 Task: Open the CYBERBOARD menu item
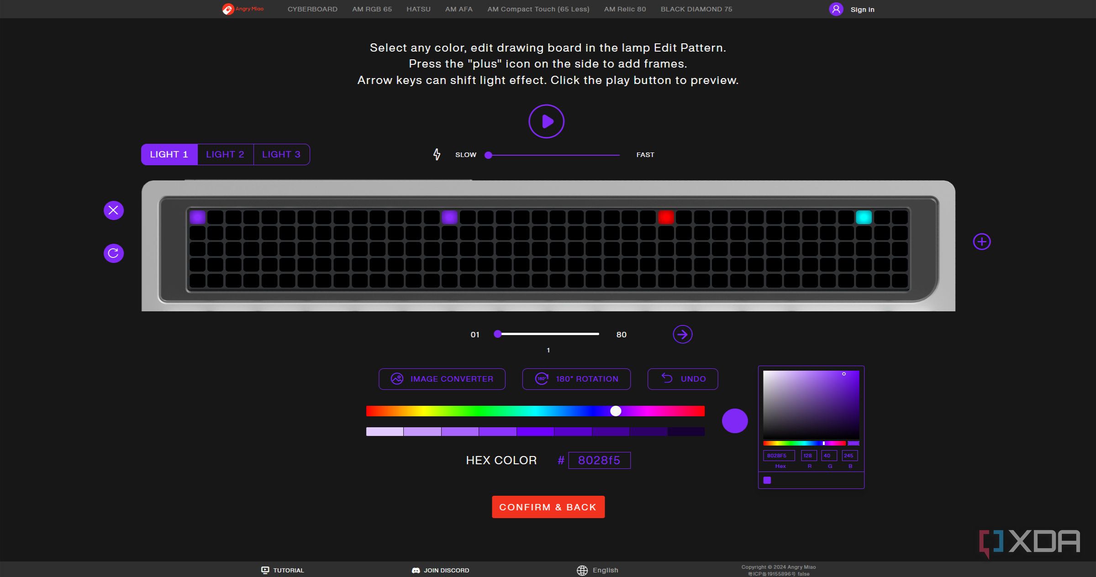point(312,9)
